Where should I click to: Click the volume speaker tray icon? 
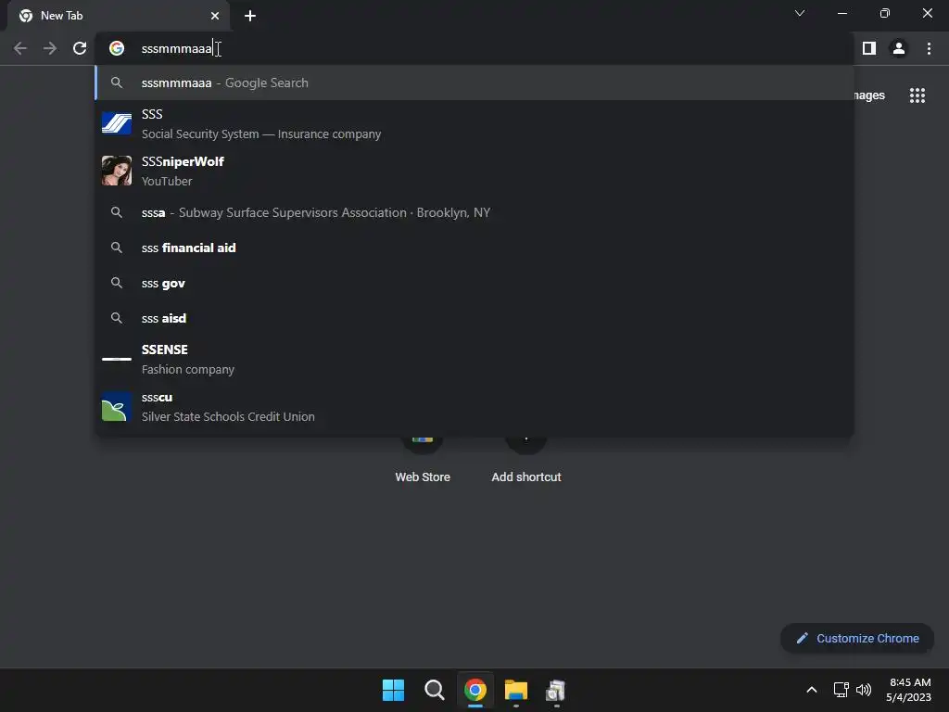click(864, 690)
